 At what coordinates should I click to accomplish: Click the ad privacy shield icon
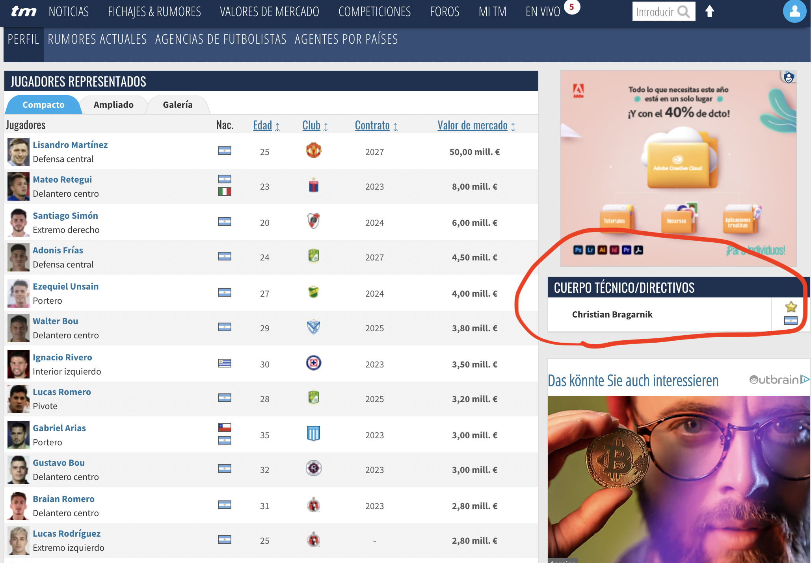788,78
